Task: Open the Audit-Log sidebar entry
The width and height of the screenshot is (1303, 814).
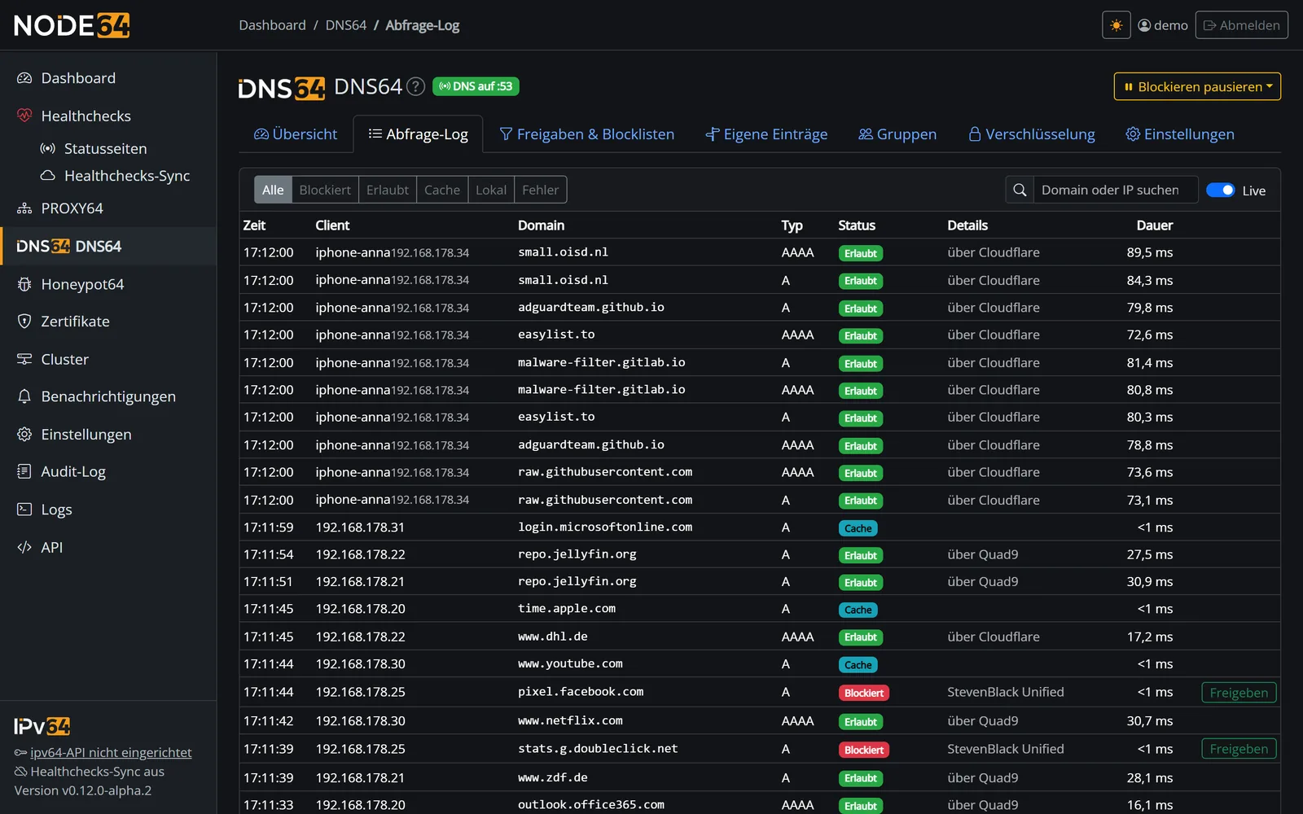Action: 73,471
